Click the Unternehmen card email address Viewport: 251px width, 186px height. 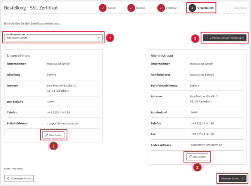pos(63,123)
